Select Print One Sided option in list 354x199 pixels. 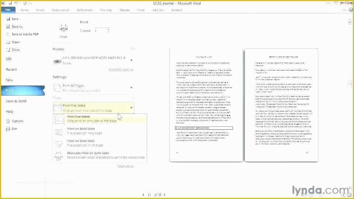[x=100, y=119]
